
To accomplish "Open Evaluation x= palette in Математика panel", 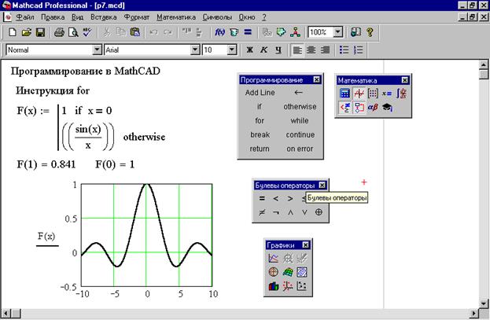I will (387, 93).
